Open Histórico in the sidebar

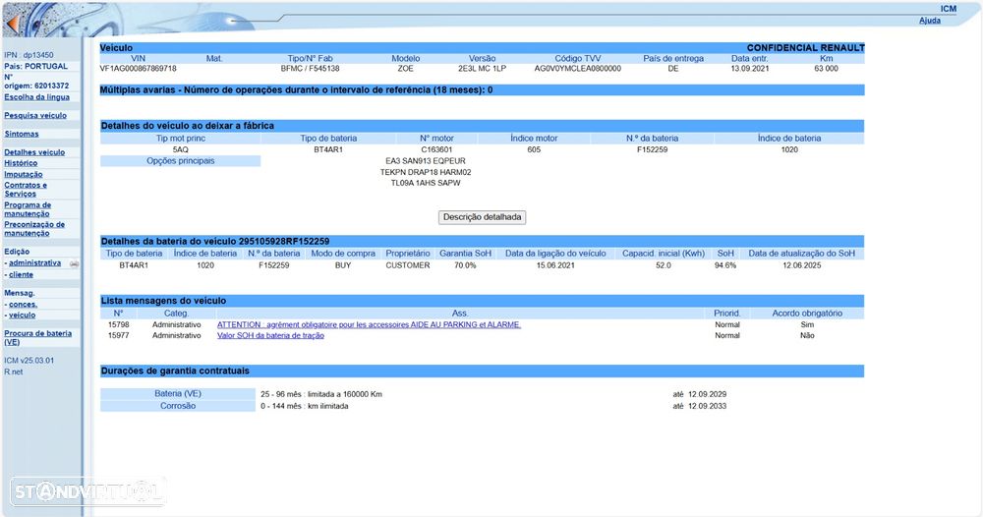tap(21, 163)
